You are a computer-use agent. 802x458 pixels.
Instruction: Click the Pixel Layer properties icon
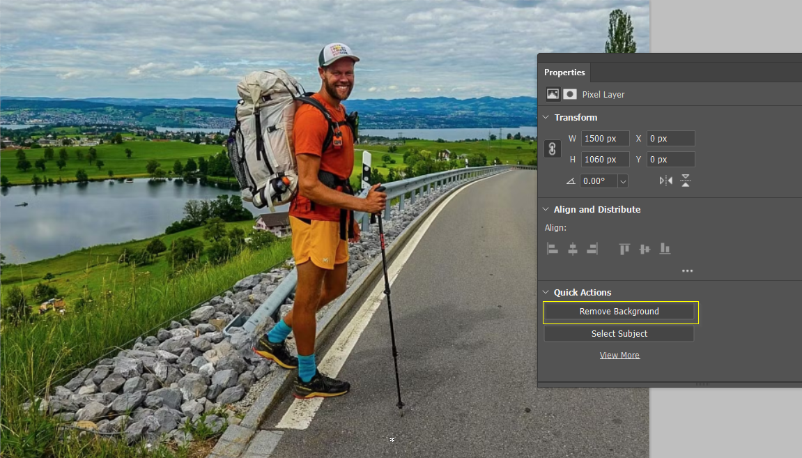[553, 94]
